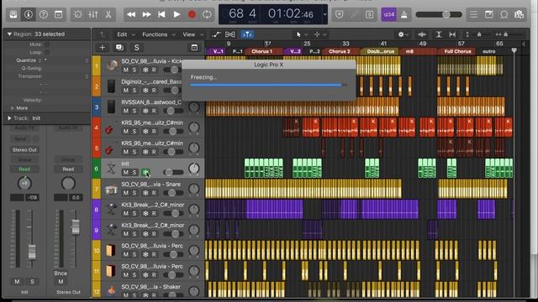Viewport: 538px width, 302px height.
Task: Open the Mixer faders icon
Action: point(93,14)
